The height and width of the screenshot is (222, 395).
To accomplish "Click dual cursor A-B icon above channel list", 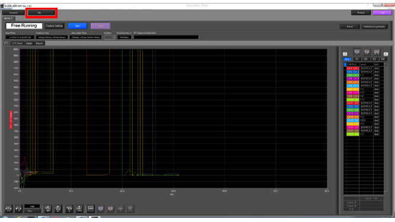I will [x=377, y=52].
